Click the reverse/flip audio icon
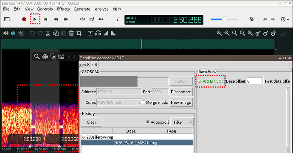Screen dimensions: 293x153 coord(98,33)
